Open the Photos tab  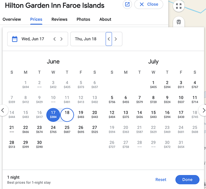(83, 19)
